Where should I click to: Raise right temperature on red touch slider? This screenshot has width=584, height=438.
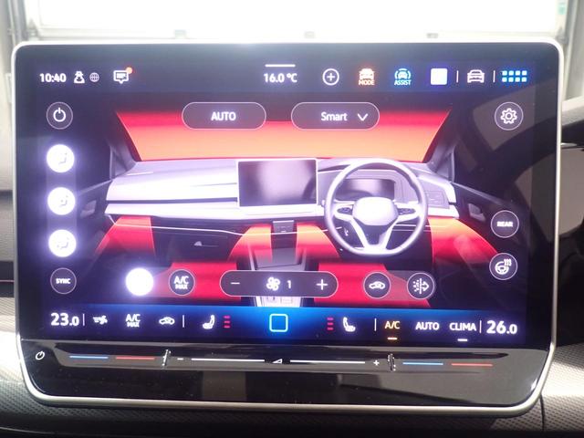pos(472,364)
